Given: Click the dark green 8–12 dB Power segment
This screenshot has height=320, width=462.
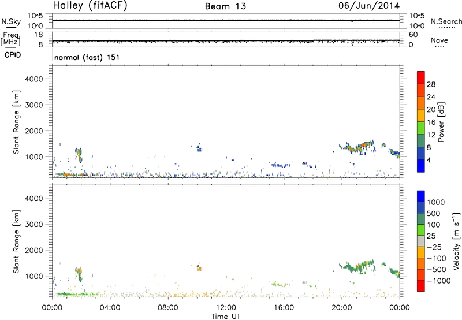Looking at the screenshot, I should pos(421,140).
